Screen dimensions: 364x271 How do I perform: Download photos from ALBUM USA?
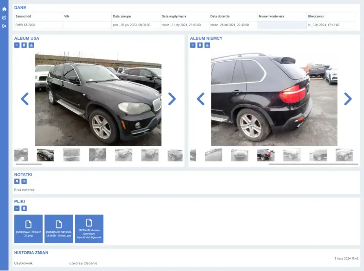pyautogui.click(x=31, y=45)
